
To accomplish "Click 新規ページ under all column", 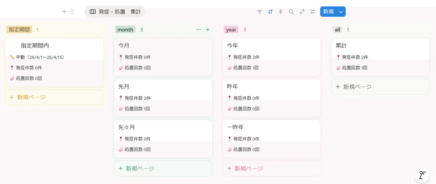I will pyautogui.click(x=380, y=87).
